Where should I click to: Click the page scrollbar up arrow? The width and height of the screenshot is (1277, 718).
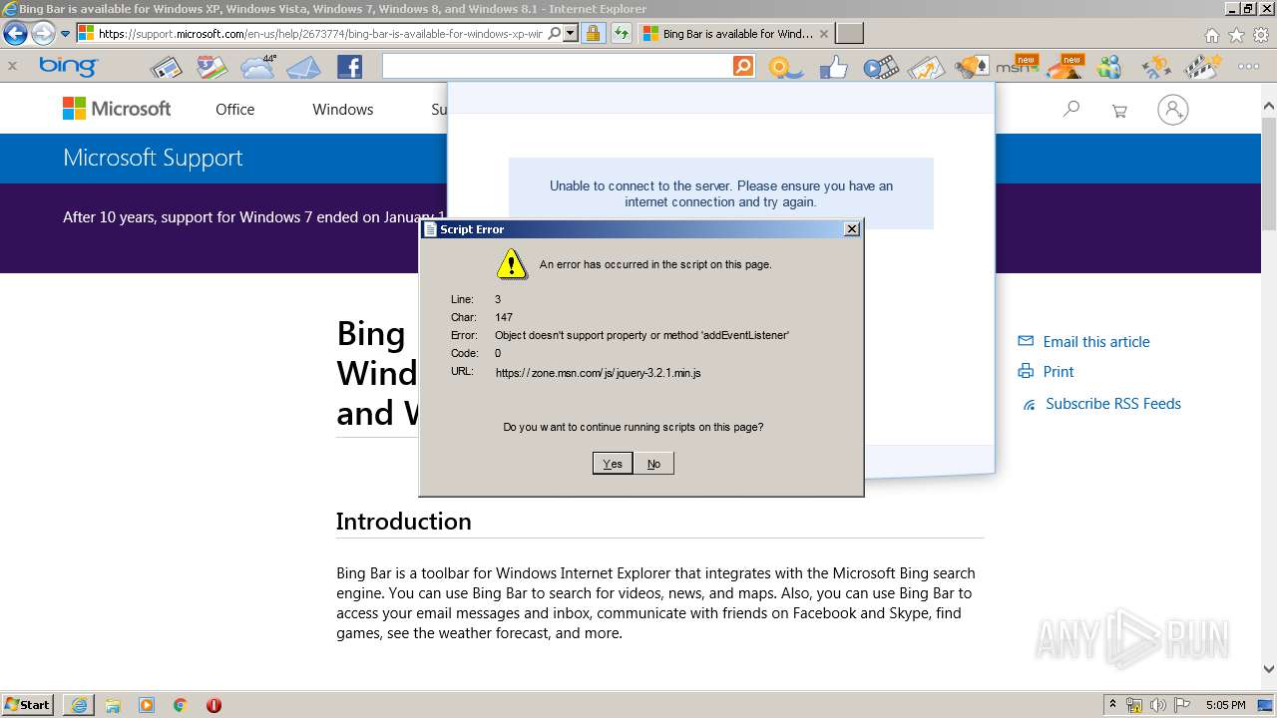click(1269, 107)
